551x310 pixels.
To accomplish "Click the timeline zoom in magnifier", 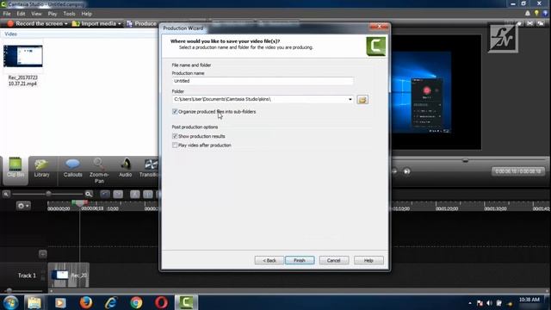I will [x=89, y=194].
